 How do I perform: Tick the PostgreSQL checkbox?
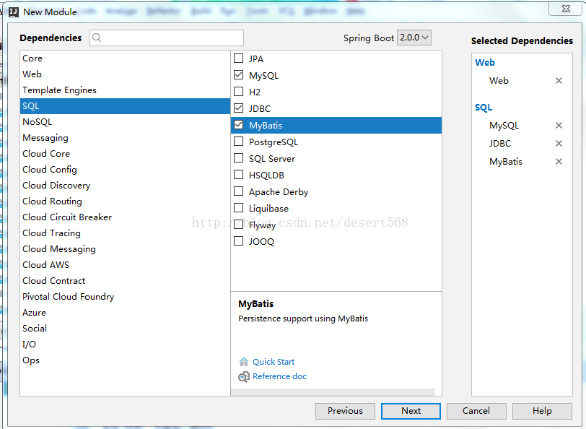(239, 142)
